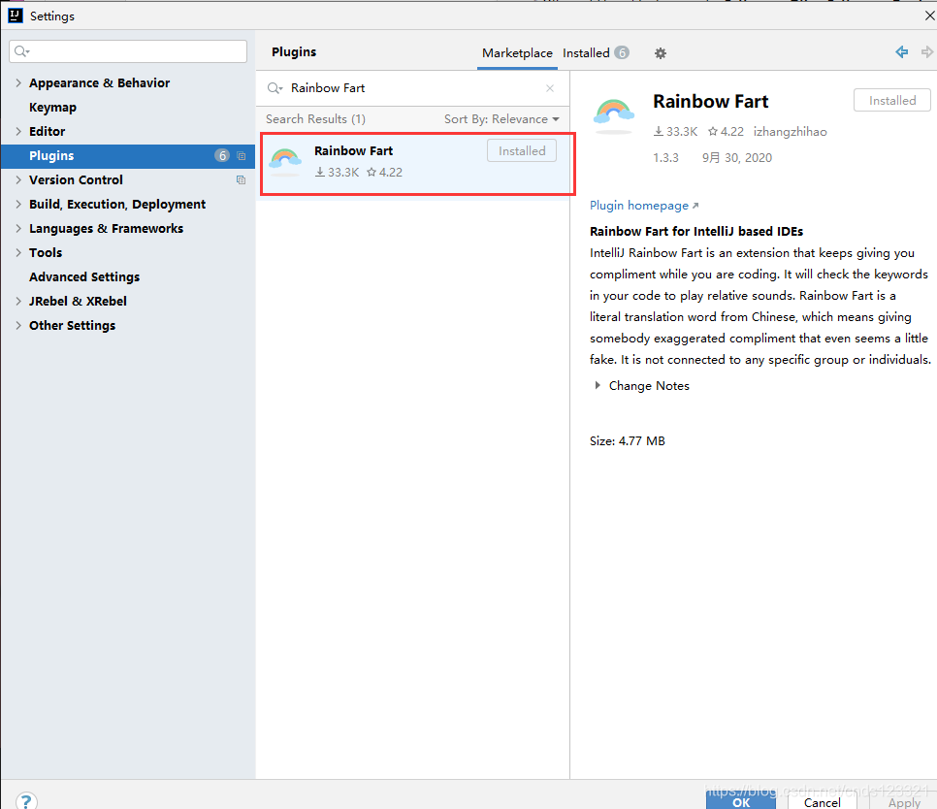Image resolution: width=937 pixels, height=809 pixels.
Task: Click the settings search magnifier icon
Action: point(22,51)
